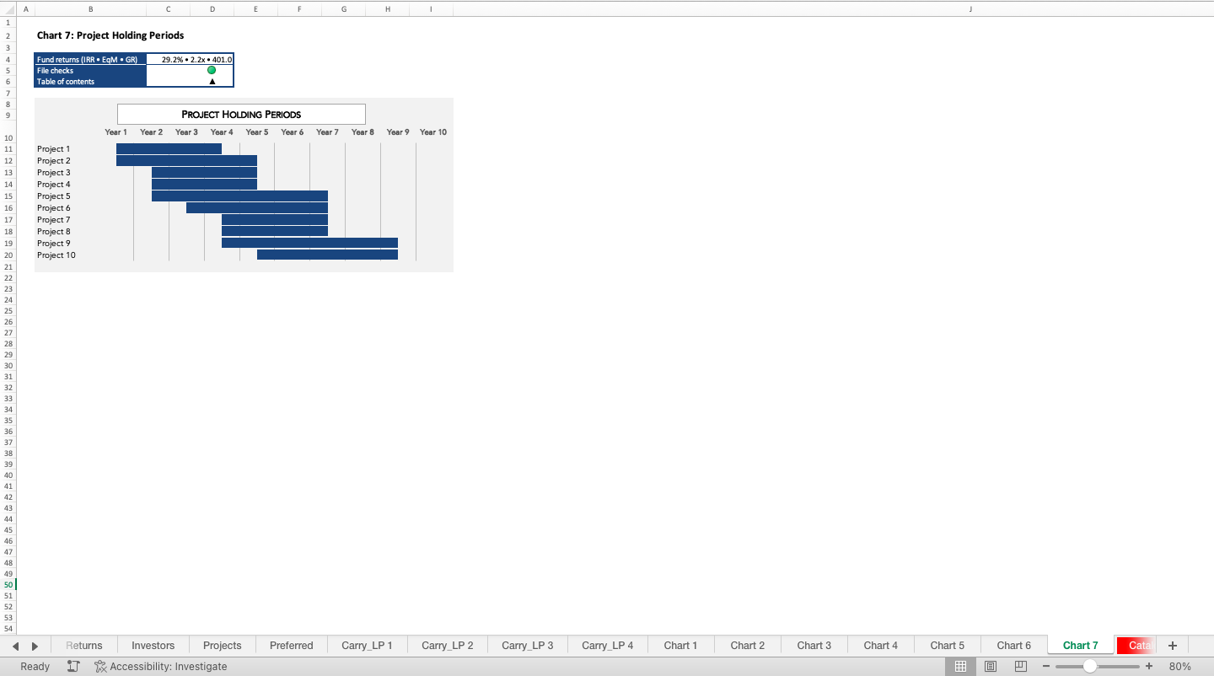Select the Table of contents label cell
The image size is (1214, 676).
pyautogui.click(x=90, y=82)
